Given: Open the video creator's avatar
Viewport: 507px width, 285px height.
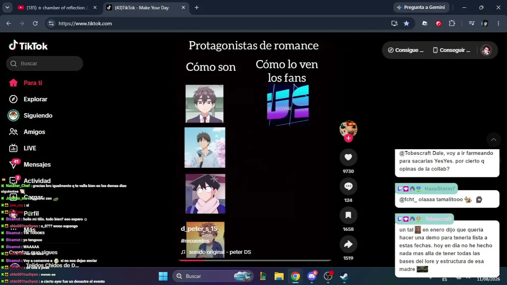Looking at the screenshot, I should (348, 129).
